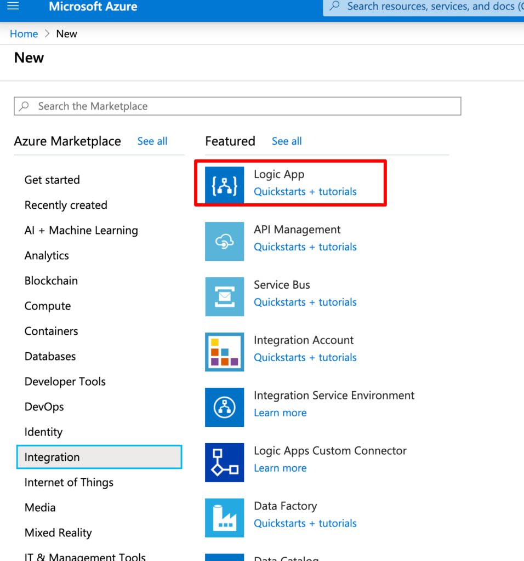Click the search magnifier in the top bar
The image size is (524, 561).
(x=334, y=7)
